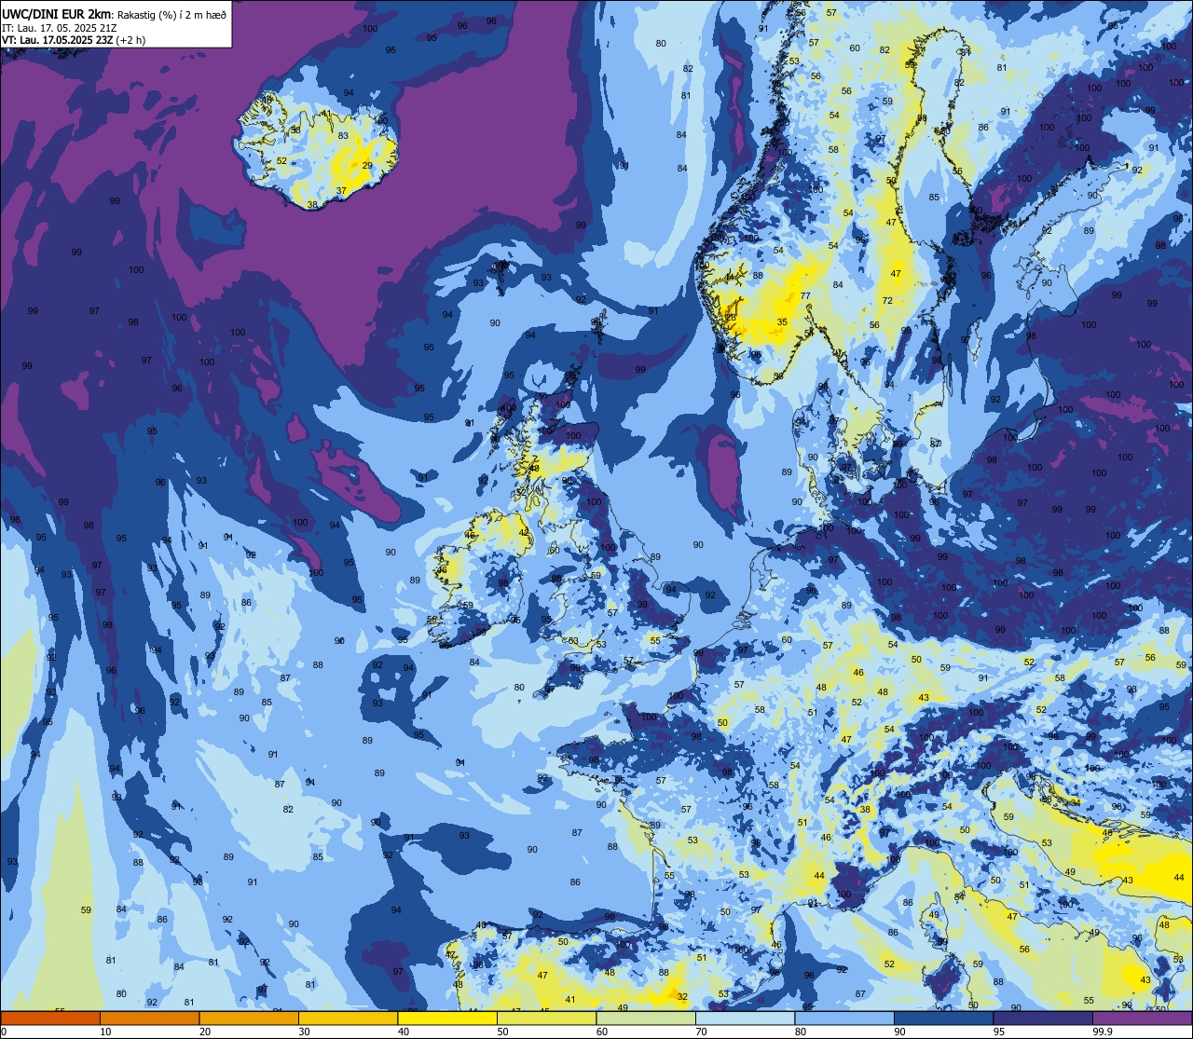
Task: Click the '95' legend tick label
Action: [x=1000, y=1032]
